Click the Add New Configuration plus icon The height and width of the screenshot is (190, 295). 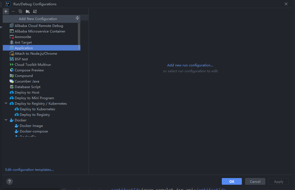[x=6, y=11]
